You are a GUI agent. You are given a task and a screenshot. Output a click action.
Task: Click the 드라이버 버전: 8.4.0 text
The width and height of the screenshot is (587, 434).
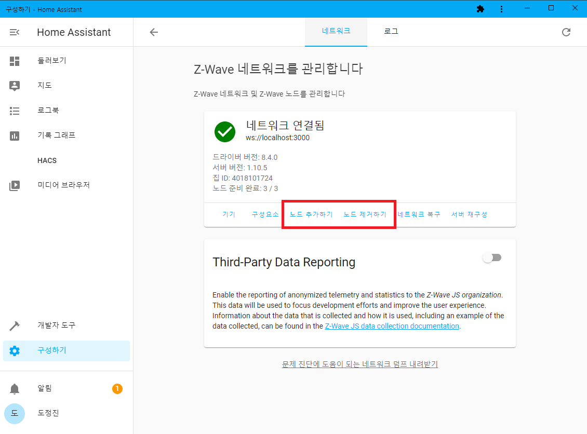(x=245, y=157)
